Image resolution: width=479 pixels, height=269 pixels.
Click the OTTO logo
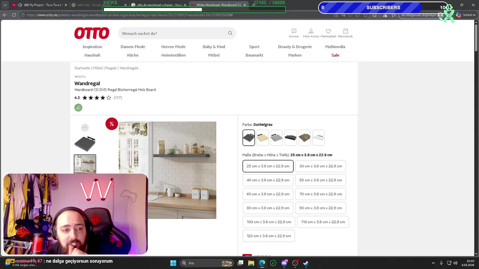[x=92, y=33]
